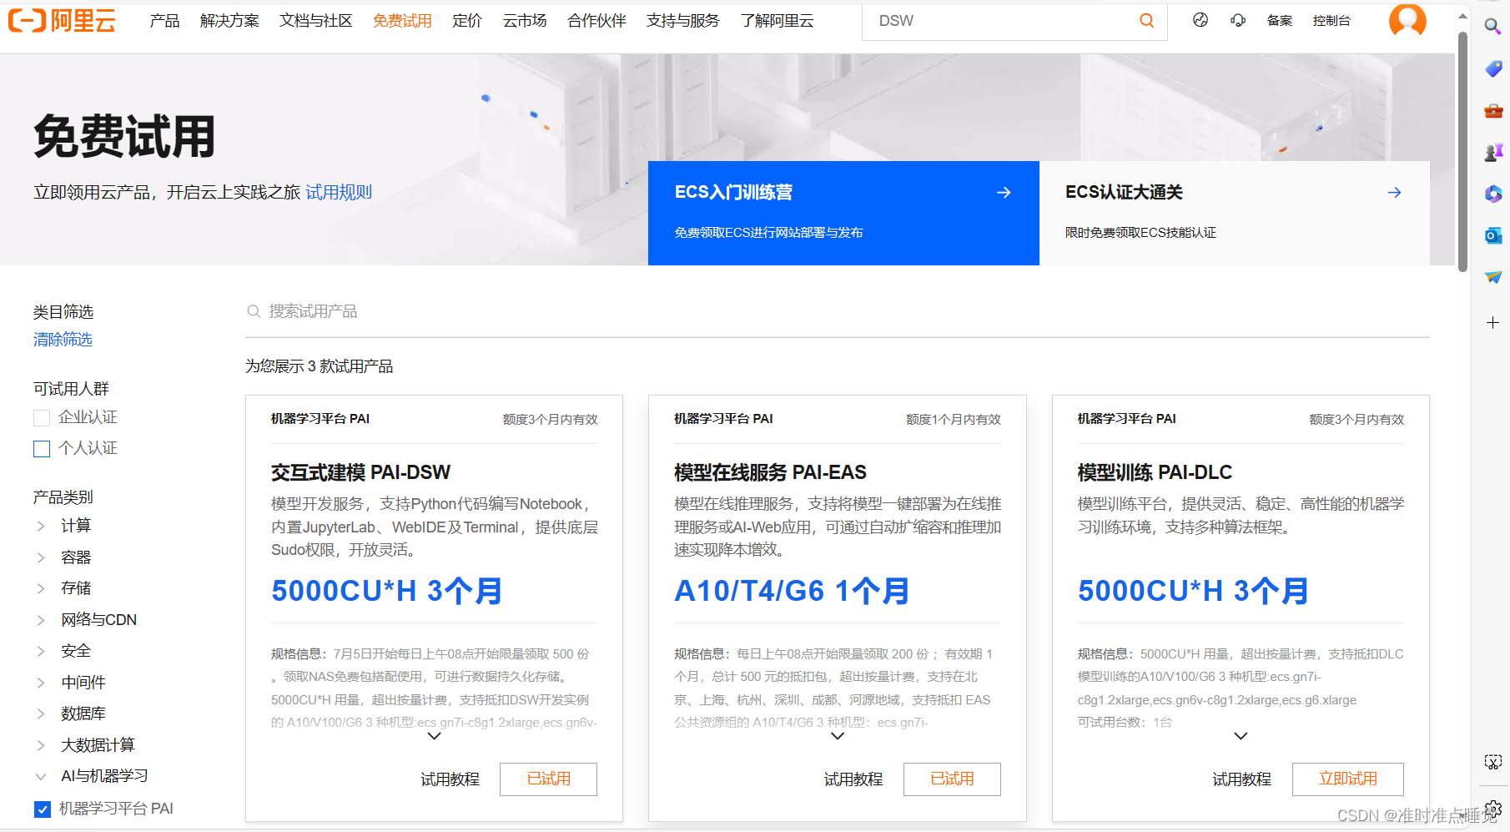This screenshot has height=832, width=1510.
Task: Click the sidebar plus add icon
Action: [x=1492, y=322]
